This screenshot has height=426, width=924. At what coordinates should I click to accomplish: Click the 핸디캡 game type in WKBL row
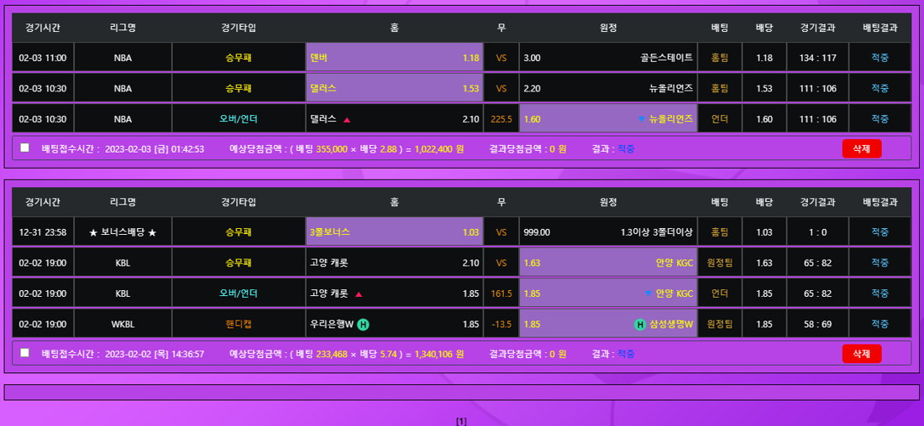tap(239, 324)
